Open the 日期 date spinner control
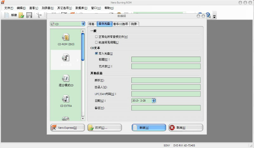Viewport: 254px width, 148px height. tap(154, 101)
